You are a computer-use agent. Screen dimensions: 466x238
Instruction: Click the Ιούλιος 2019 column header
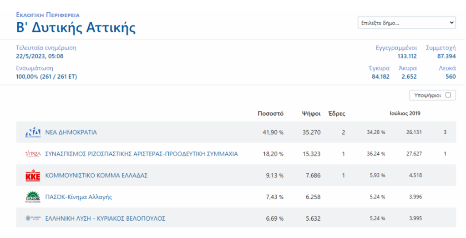(405, 113)
